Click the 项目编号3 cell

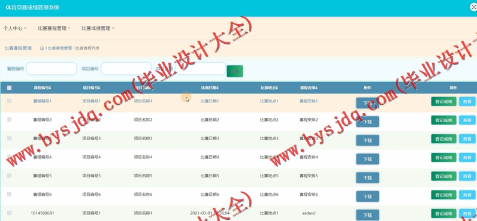pyautogui.click(x=91, y=138)
